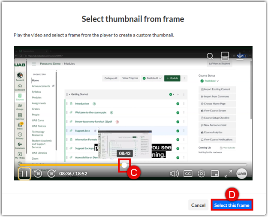268x217 pixels.
Task: Enter fullscreen with the expand arrows
Action: tap(229, 174)
